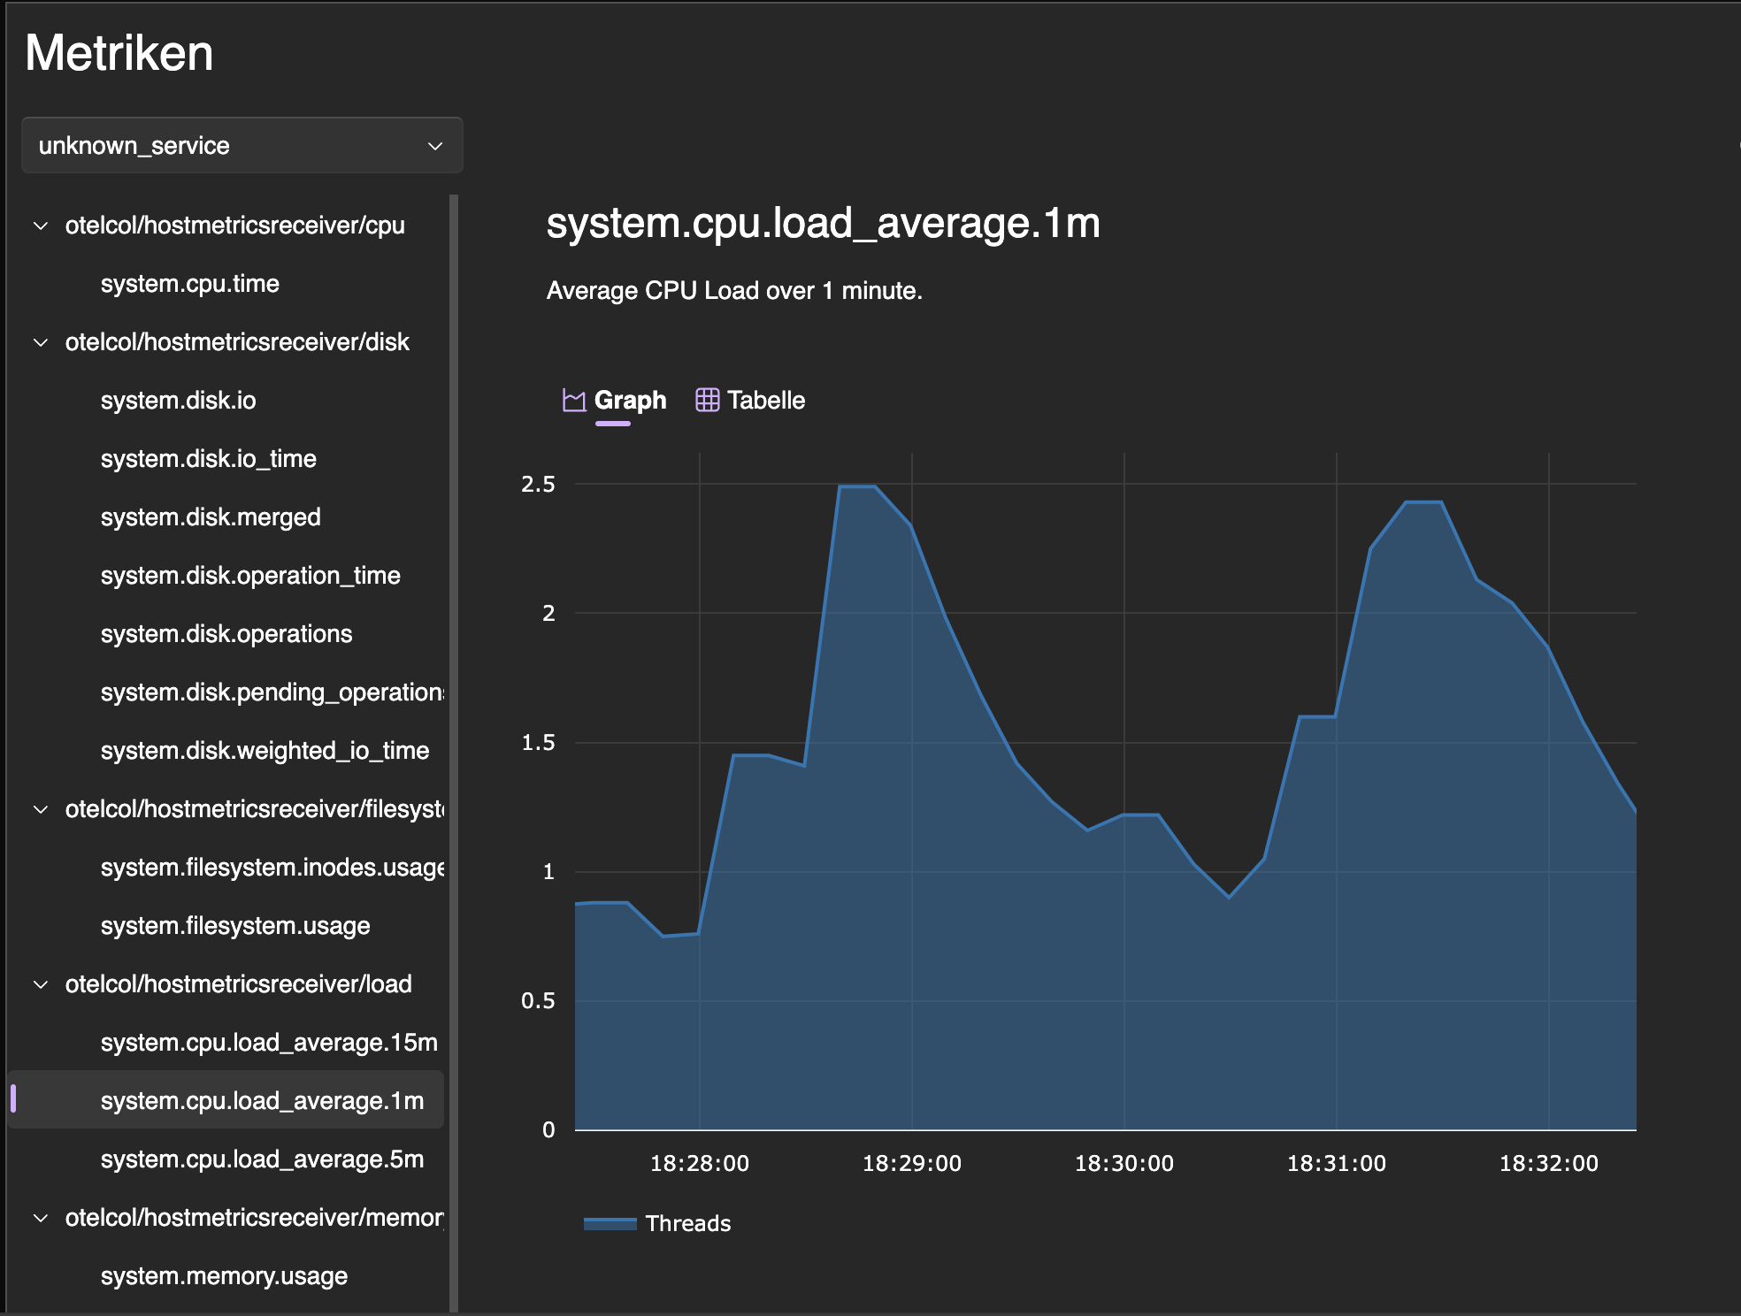Click the Tabelle grid icon

(x=707, y=400)
